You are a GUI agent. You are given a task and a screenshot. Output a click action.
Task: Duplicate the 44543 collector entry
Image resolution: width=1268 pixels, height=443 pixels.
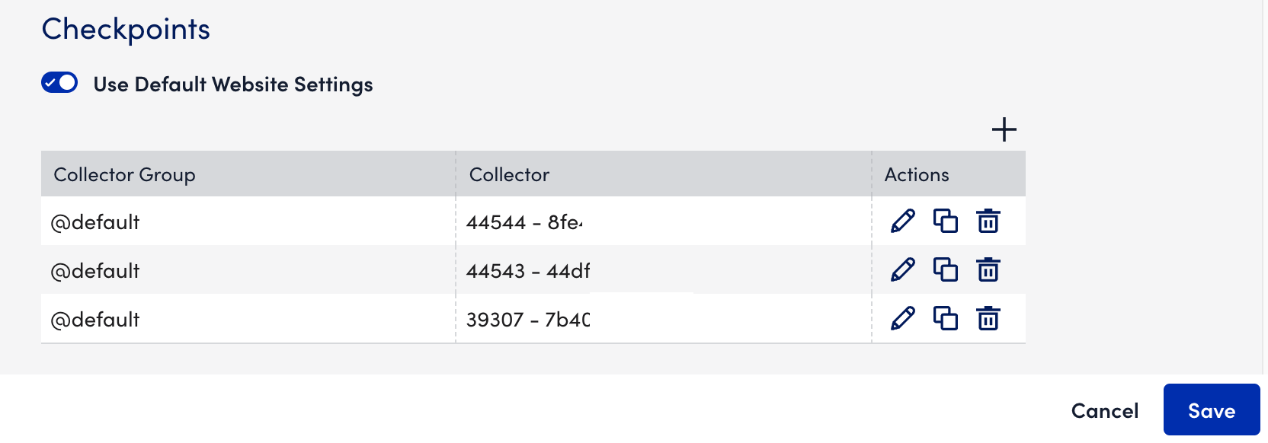click(946, 270)
